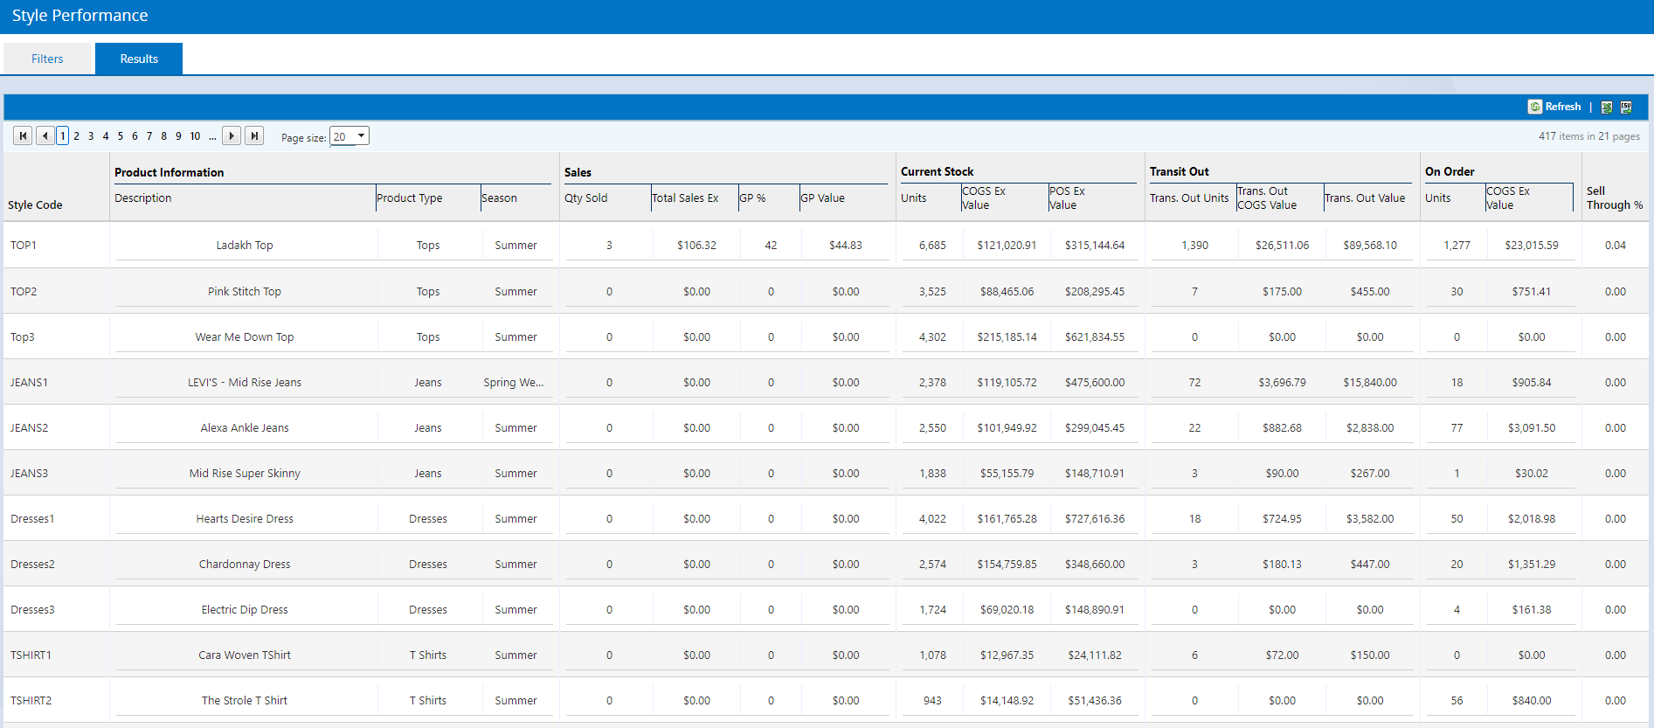Sort by Trans. Out Value header
The width and height of the screenshot is (1654, 728).
[x=1366, y=198]
